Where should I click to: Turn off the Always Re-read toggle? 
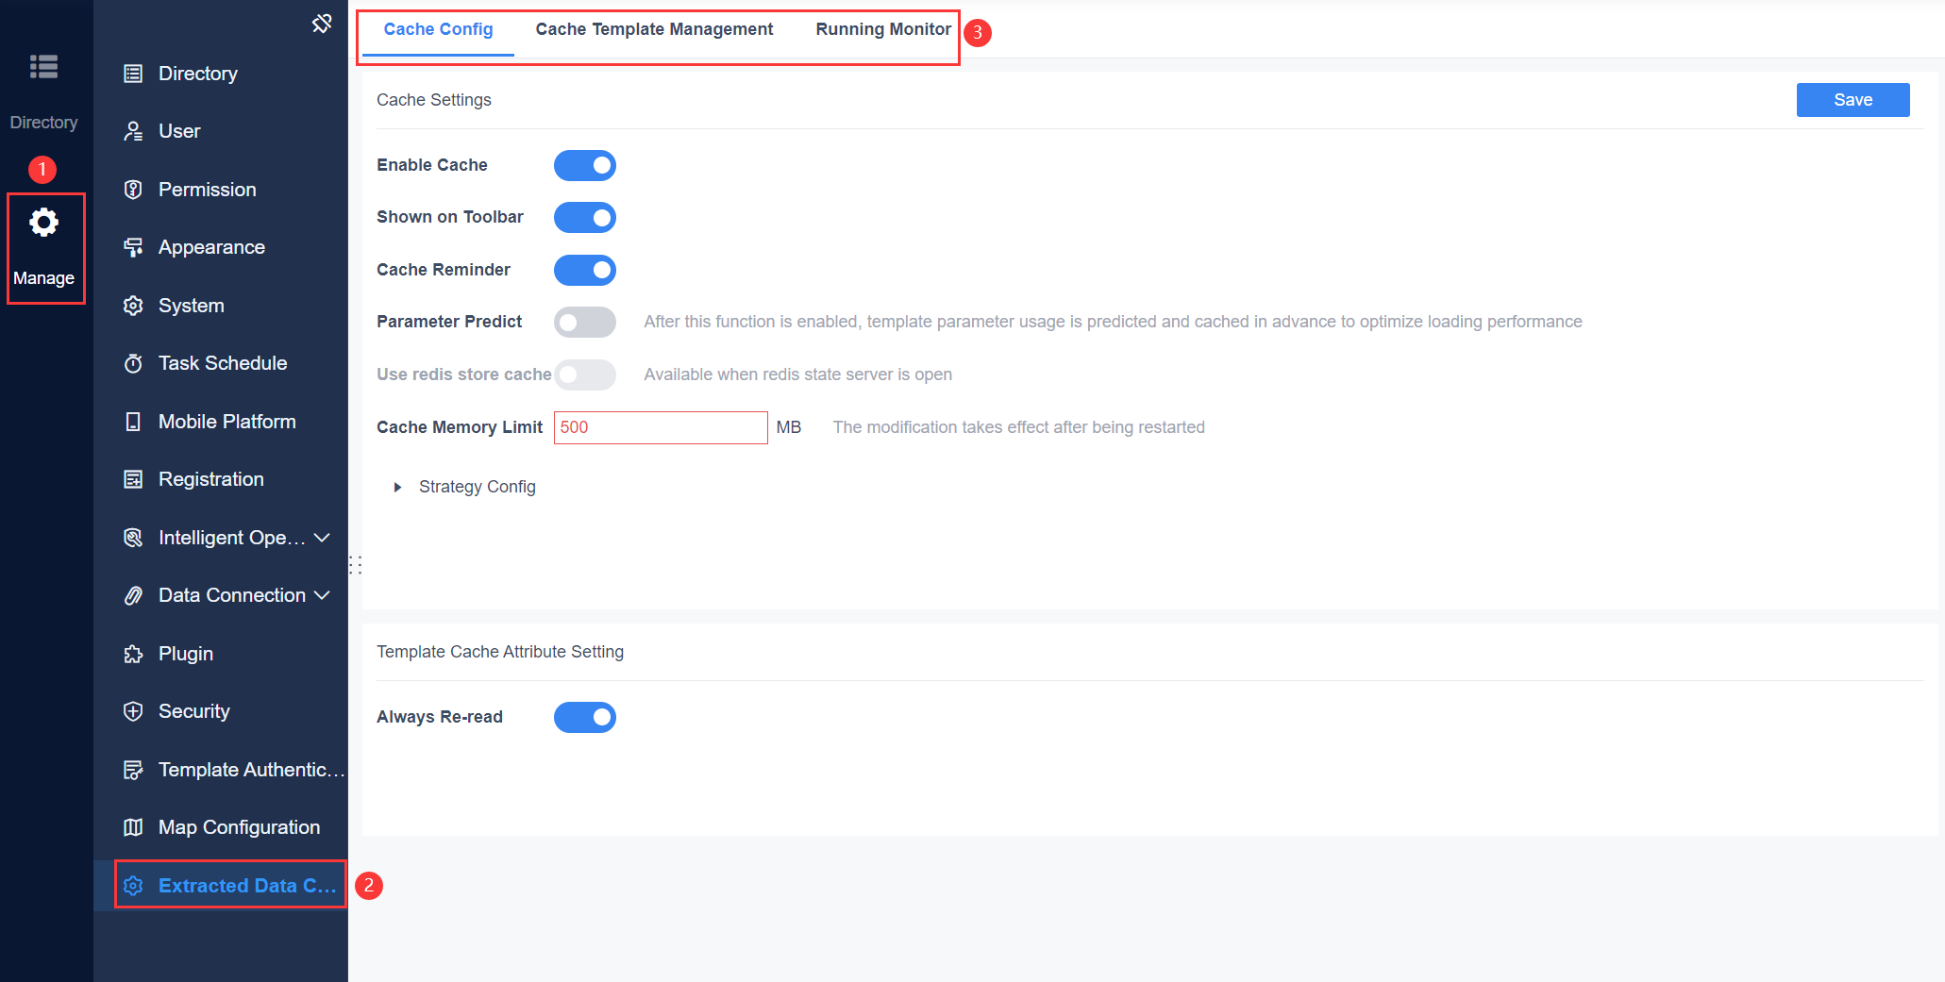584,717
